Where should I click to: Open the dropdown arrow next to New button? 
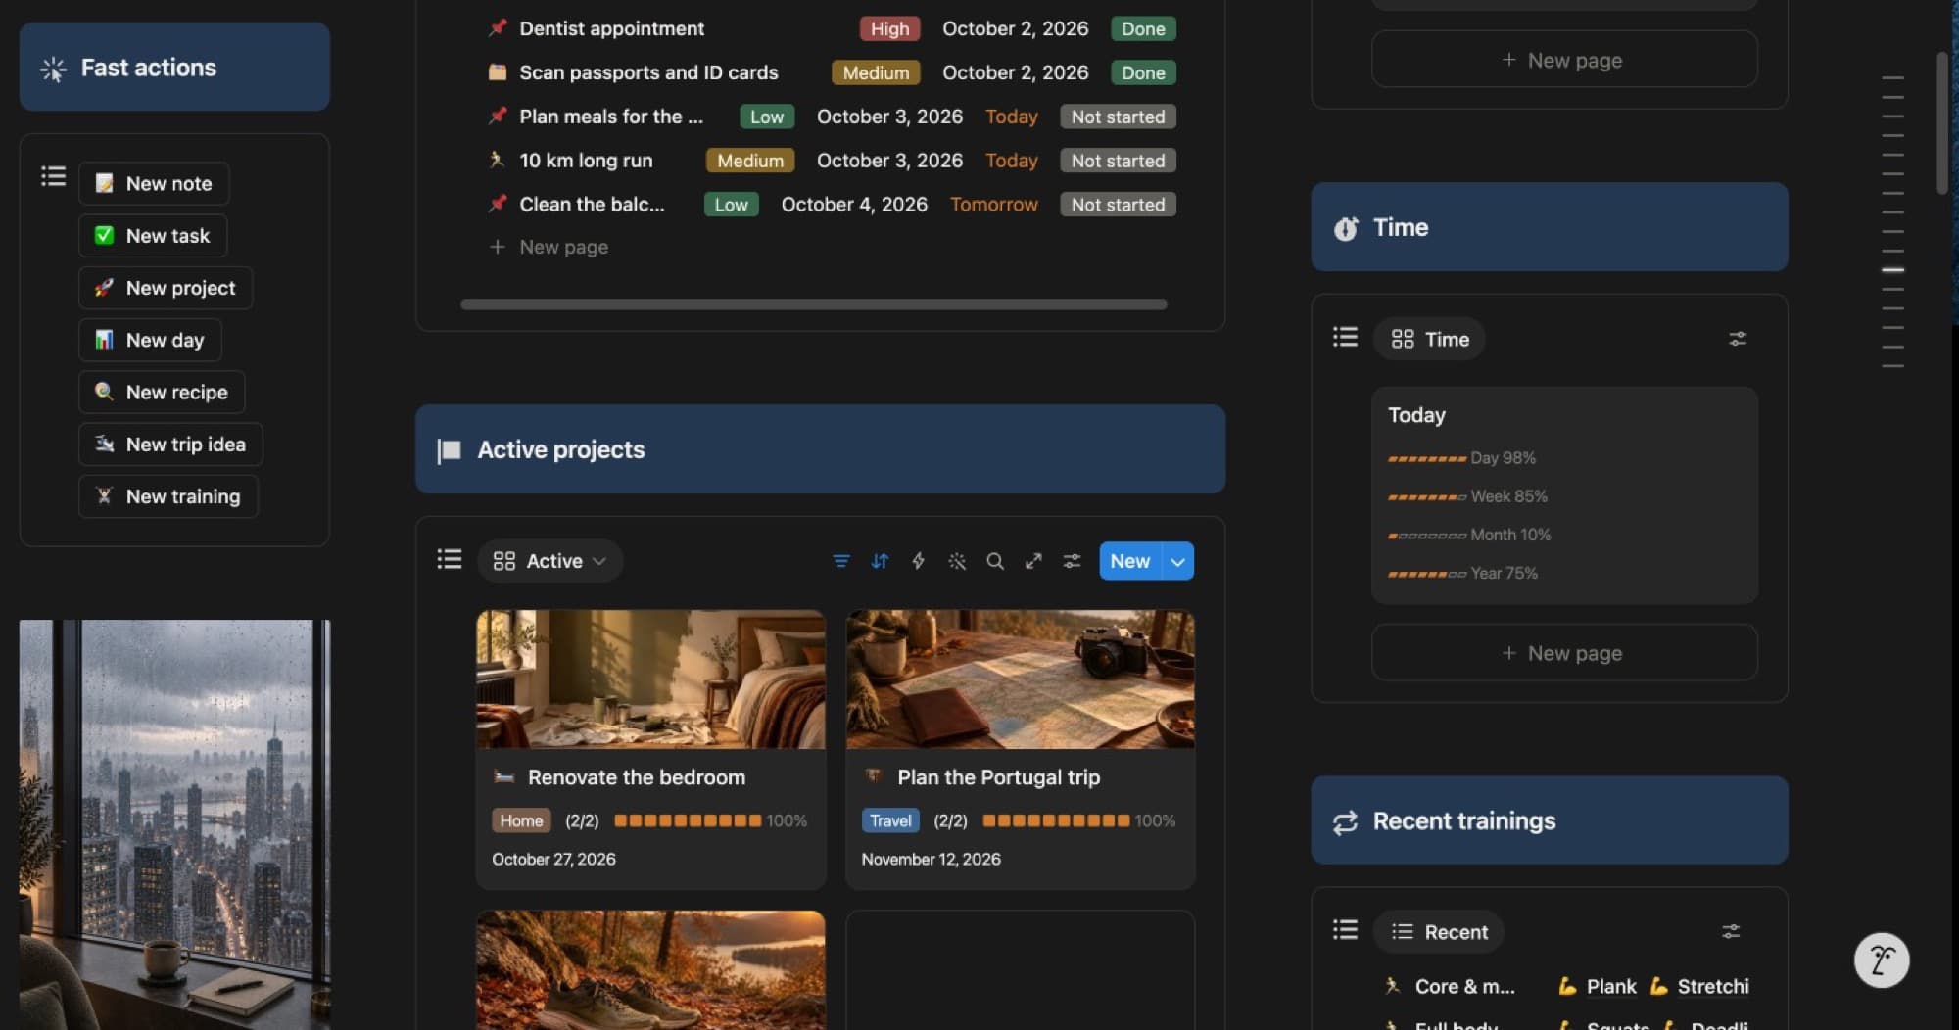1177,561
